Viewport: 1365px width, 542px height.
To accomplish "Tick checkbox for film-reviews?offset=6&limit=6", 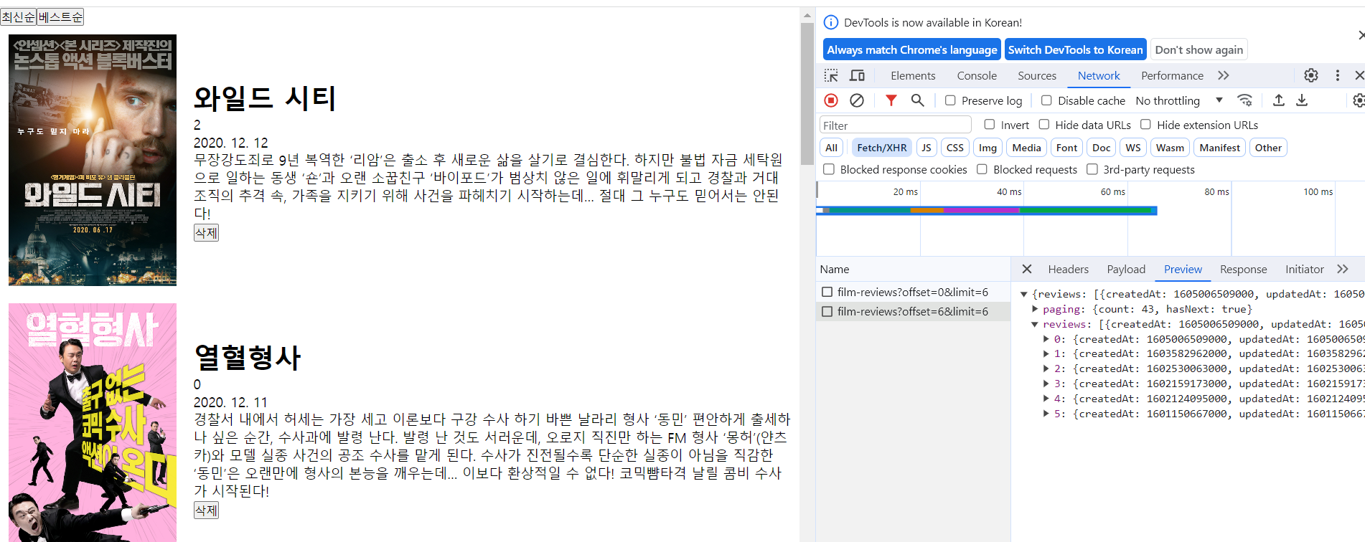I will click(827, 311).
